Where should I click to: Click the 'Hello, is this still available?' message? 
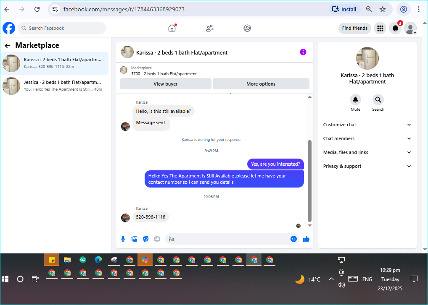point(164,111)
